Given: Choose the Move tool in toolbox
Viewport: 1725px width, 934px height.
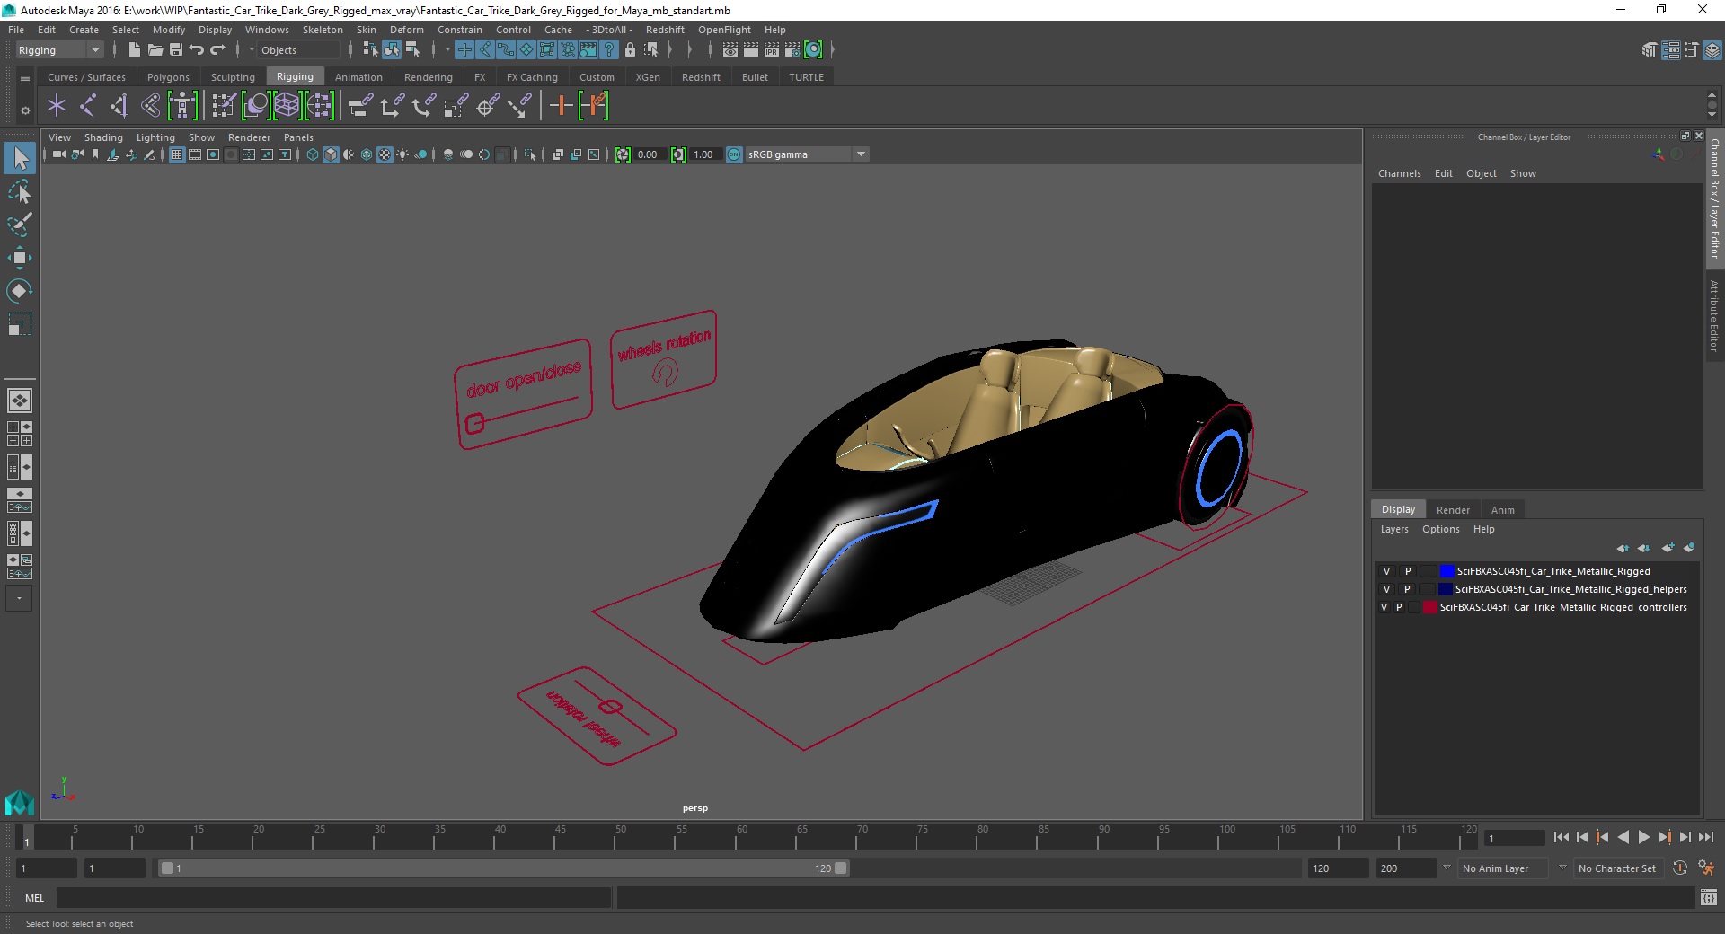Looking at the screenshot, I should pyautogui.click(x=20, y=258).
